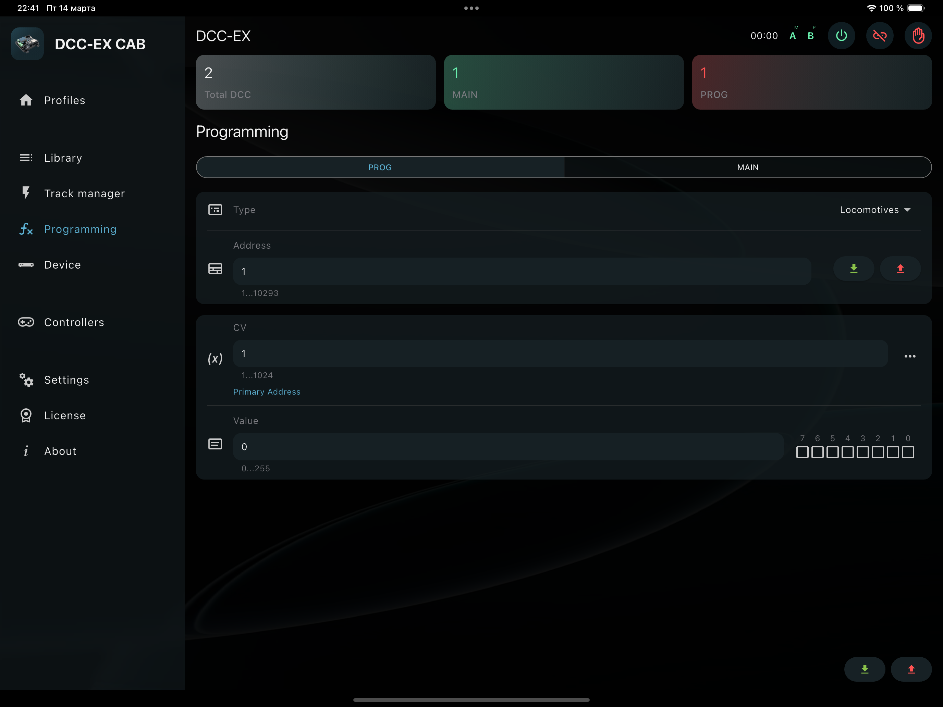Tap the battery status indicator
Image resolution: width=943 pixels, height=707 pixels.
[x=916, y=8]
